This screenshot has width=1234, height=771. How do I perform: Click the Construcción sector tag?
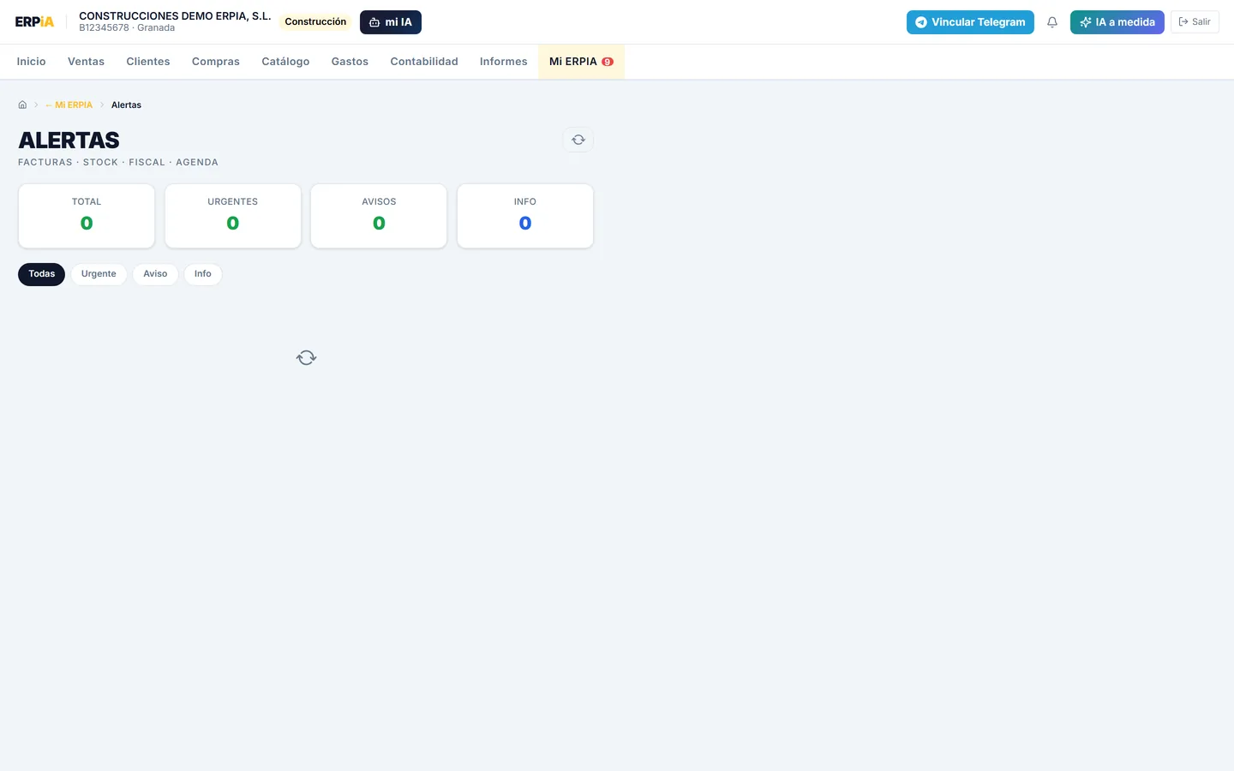(315, 22)
